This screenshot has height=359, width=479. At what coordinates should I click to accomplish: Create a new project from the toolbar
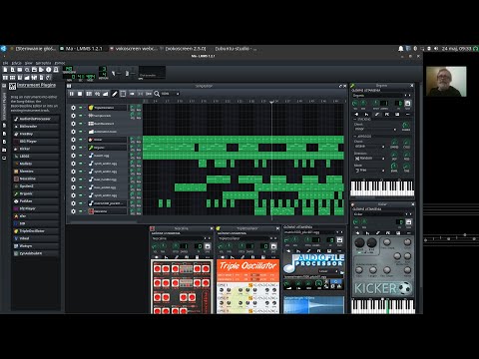point(5,70)
